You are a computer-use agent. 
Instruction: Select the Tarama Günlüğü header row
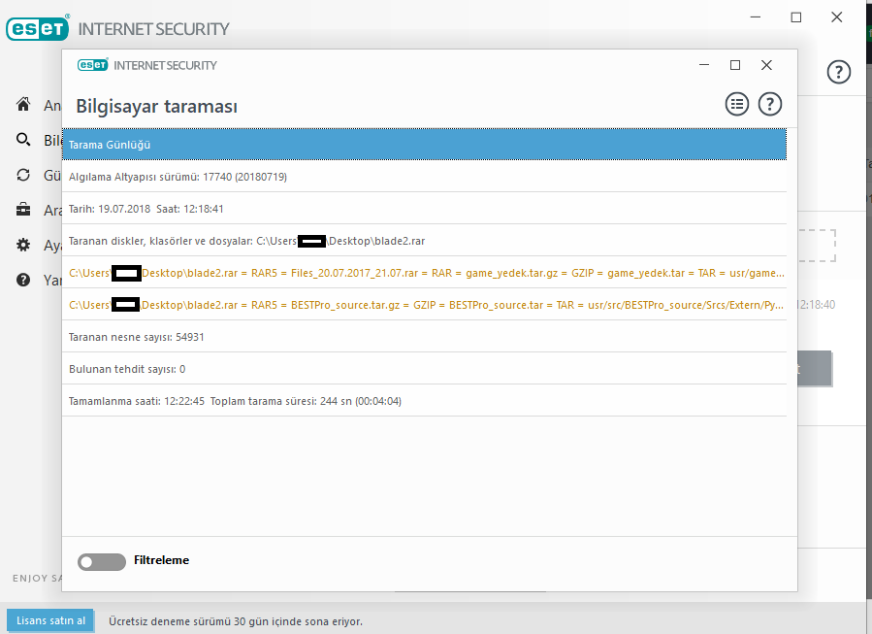coord(424,145)
